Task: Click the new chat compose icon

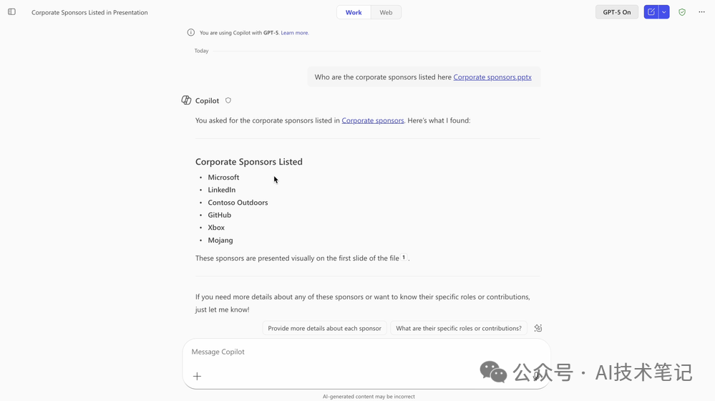Action: (x=651, y=12)
